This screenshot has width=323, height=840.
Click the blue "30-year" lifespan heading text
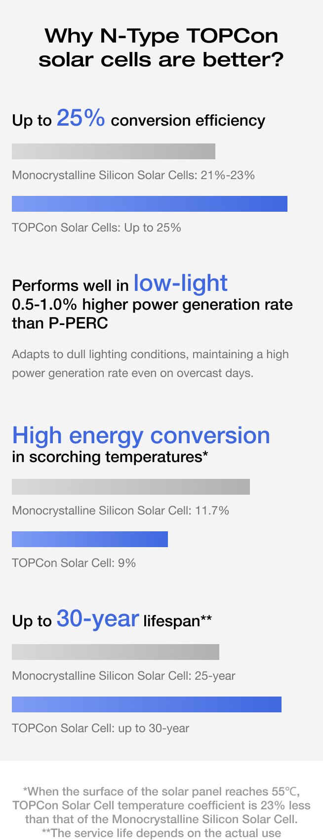coord(98,618)
